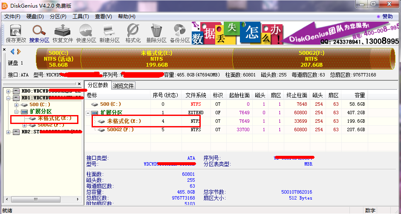Open the 恢复文件 tool
Screen dimensions: 401x214
click(63, 33)
